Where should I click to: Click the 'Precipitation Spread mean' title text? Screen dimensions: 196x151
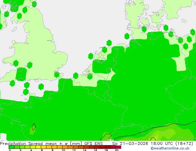(28, 144)
